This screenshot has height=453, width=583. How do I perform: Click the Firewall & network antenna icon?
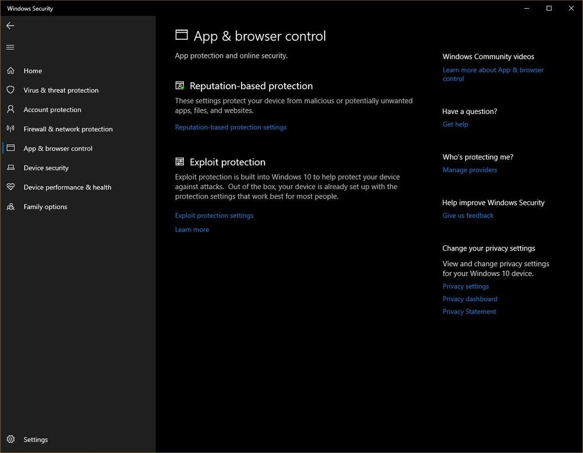click(11, 128)
